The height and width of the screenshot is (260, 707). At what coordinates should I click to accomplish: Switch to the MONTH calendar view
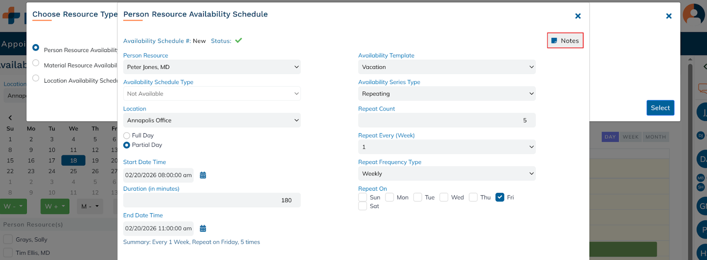[x=655, y=137]
